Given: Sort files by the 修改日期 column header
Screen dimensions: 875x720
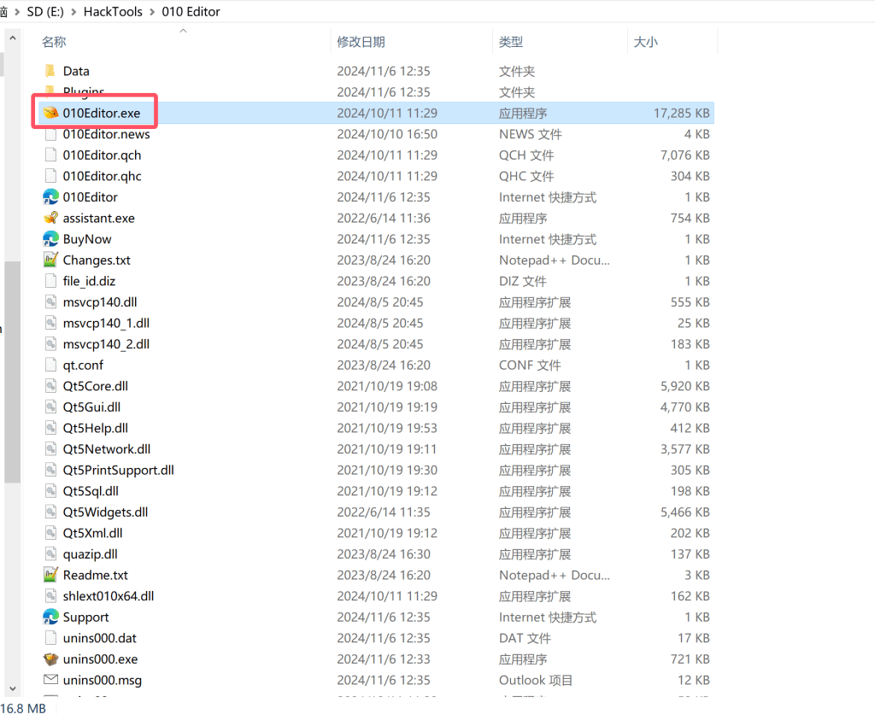Looking at the screenshot, I should coord(361,42).
